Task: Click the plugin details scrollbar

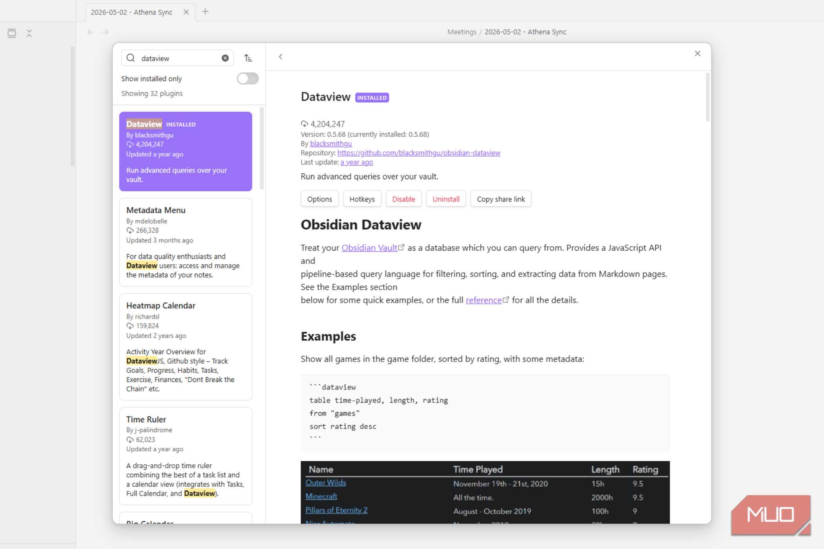Action: pyautogui.click(x=707, y=97)
